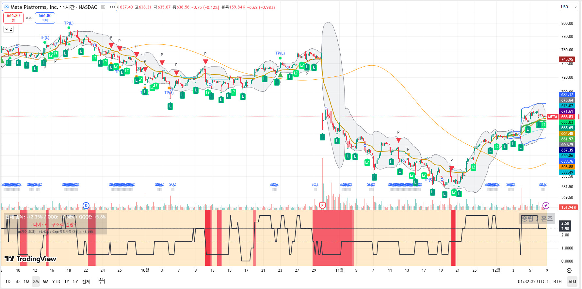Open the go-to-date calendar icon
The height and width of the screenshot is (289, 582).
pos(102,281)
